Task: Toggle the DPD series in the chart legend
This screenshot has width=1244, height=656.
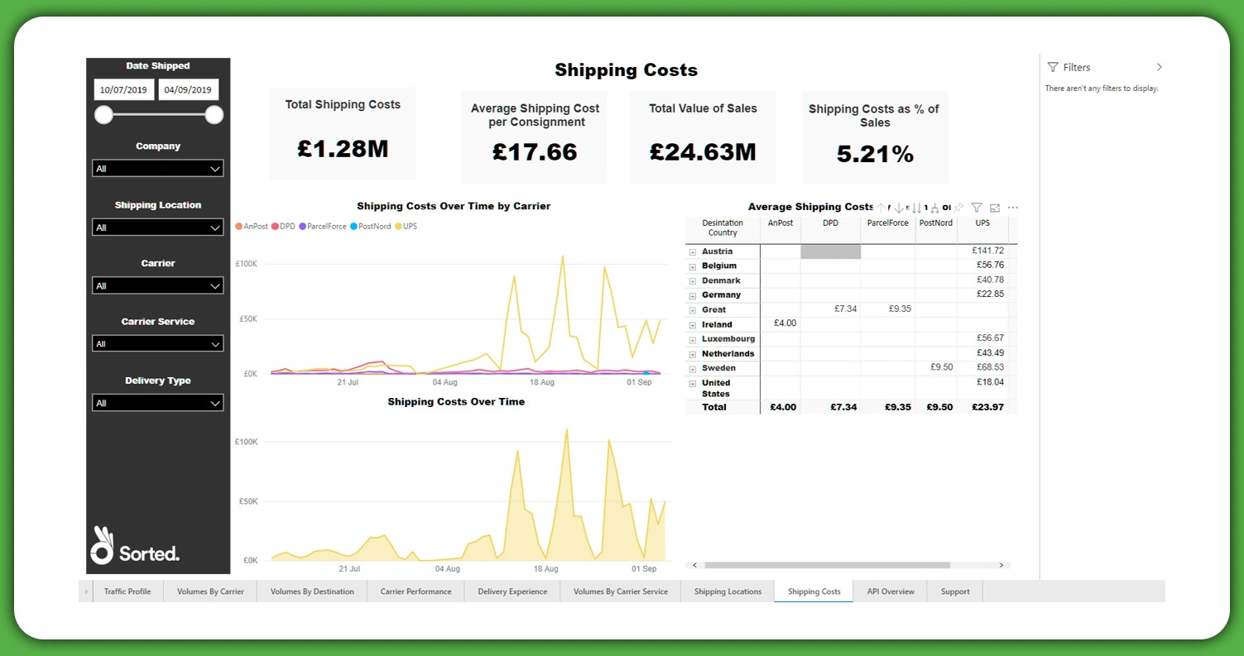Action: tap(282, 226)
